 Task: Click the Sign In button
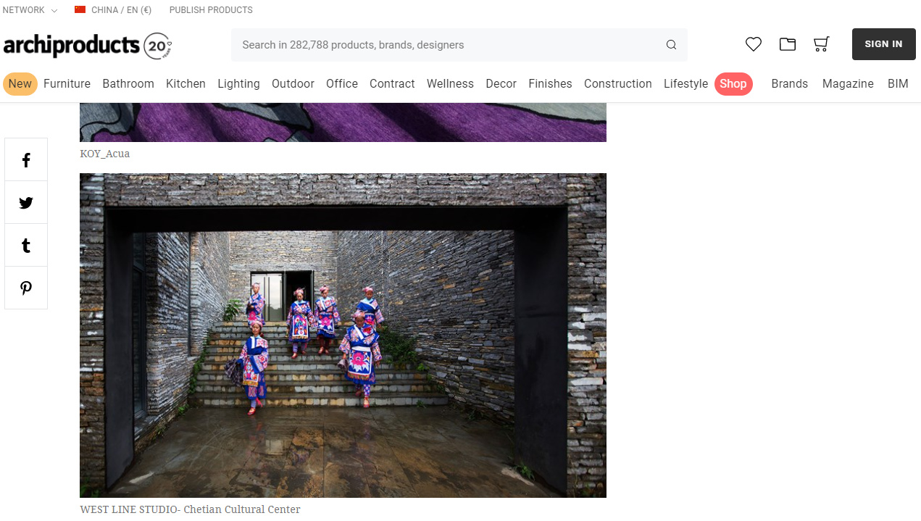[884, 44]
